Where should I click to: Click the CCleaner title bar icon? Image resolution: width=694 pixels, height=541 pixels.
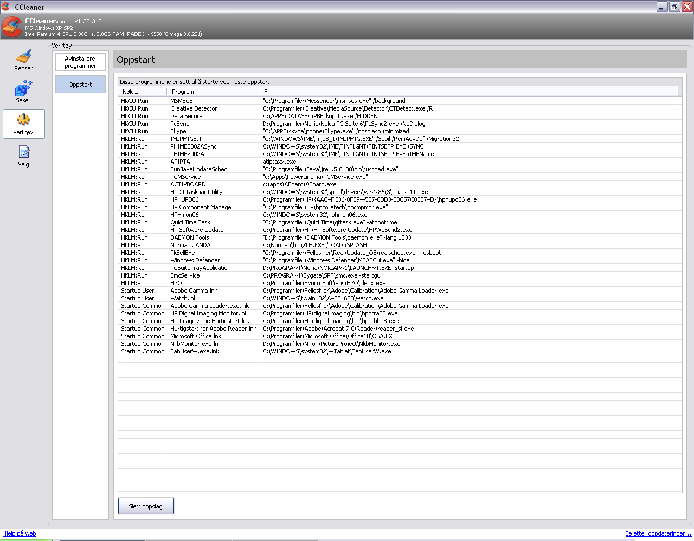(x=6, y=7)
